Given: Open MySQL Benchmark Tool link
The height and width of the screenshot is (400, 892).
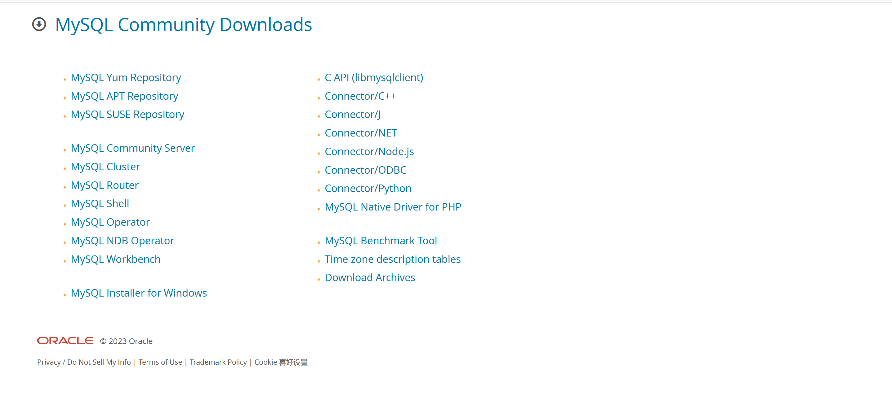Looking at the screenshot, I should click(381, 241).
